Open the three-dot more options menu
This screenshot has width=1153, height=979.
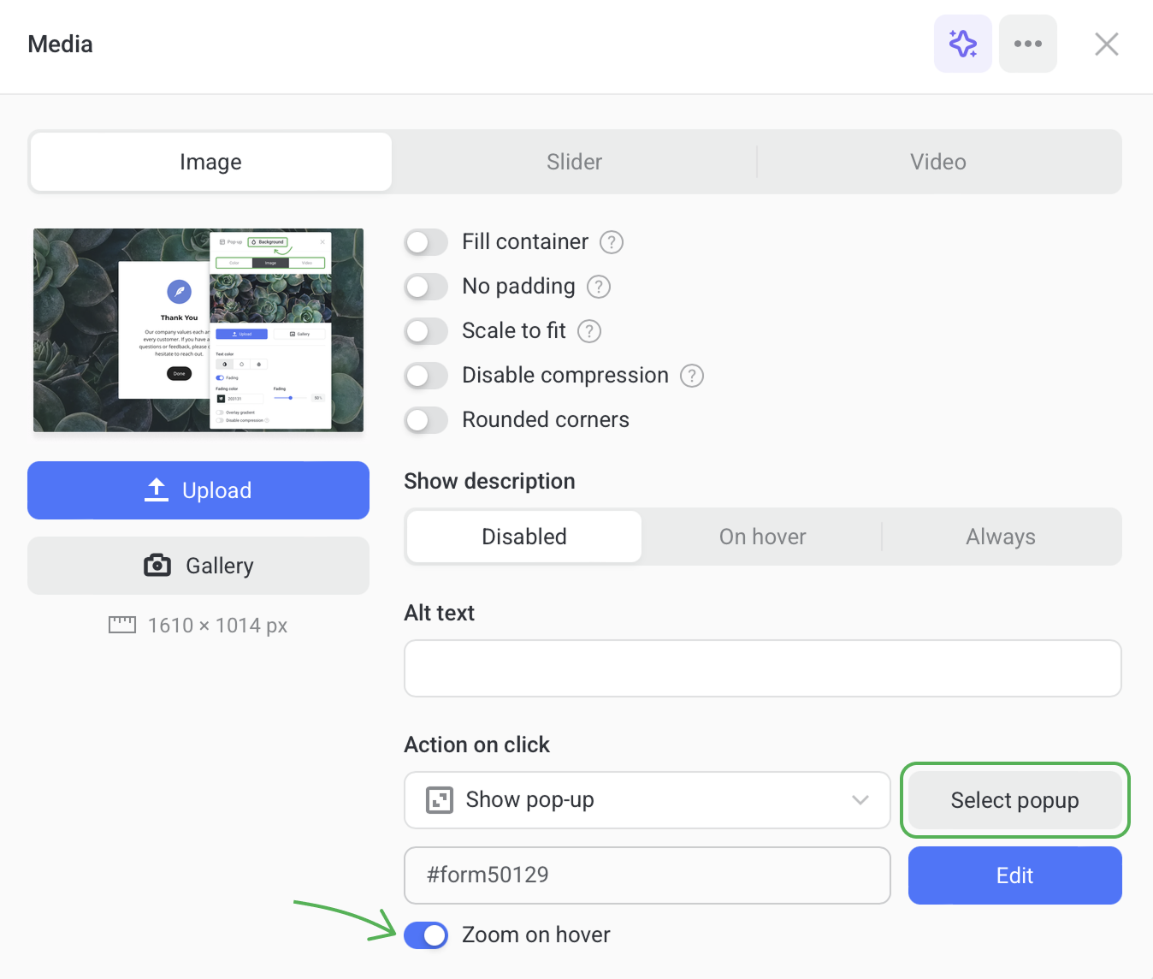[x=1027, y=44]
